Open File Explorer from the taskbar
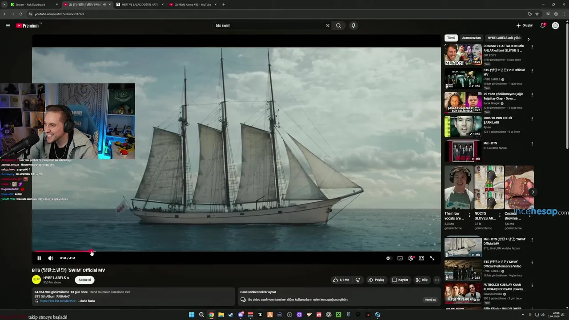569x320 pixels. tap(221, 315)
